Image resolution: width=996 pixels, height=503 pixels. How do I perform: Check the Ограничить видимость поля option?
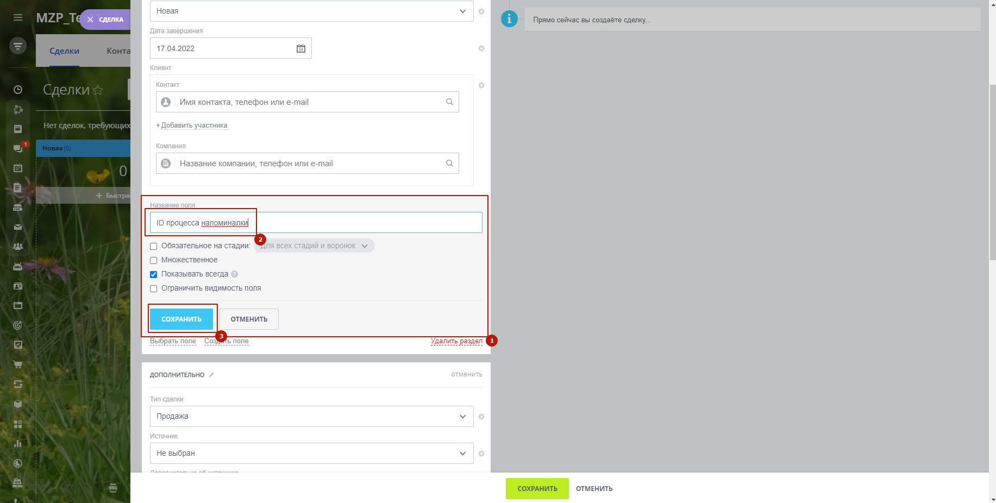(154, 288)
